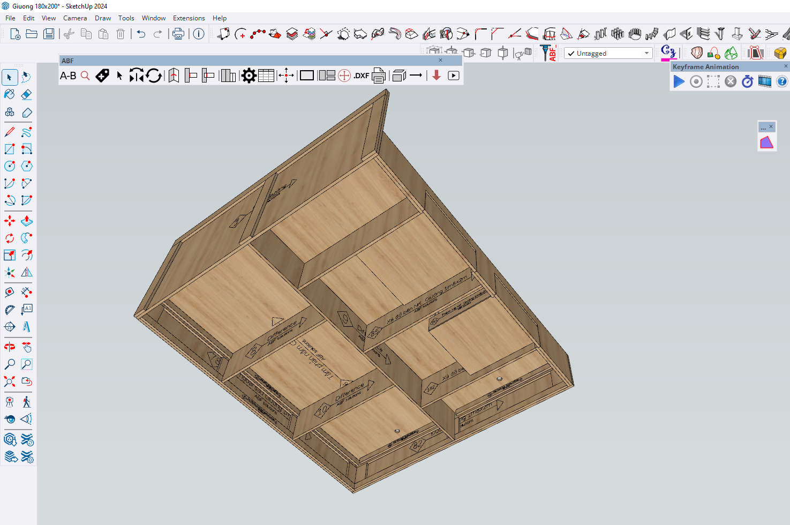This screenshot has width=790, height=525.
Task: Open the Untagged tag dropdown
Action: tap(646, 53)
